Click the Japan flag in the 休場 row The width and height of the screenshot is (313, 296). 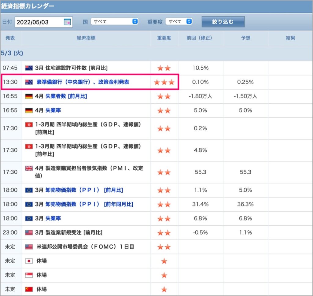point(29,261)
